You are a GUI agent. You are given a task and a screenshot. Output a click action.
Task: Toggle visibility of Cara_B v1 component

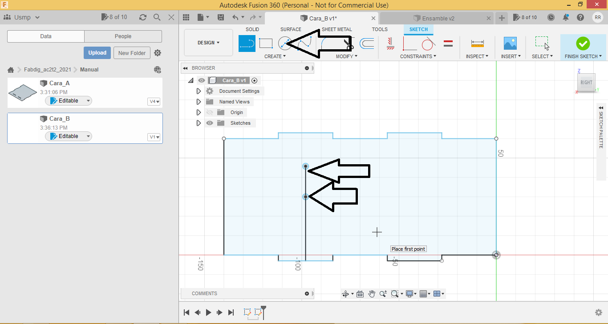pos(202,80)
